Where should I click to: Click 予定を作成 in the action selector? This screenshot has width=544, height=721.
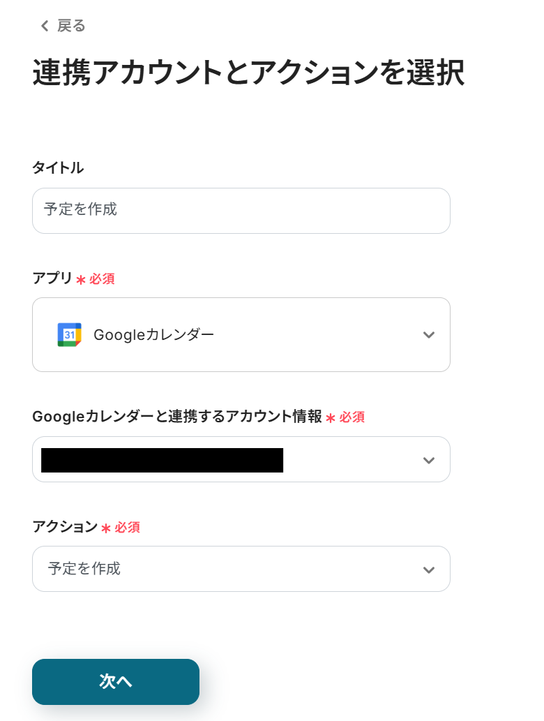tap(84, 569)
